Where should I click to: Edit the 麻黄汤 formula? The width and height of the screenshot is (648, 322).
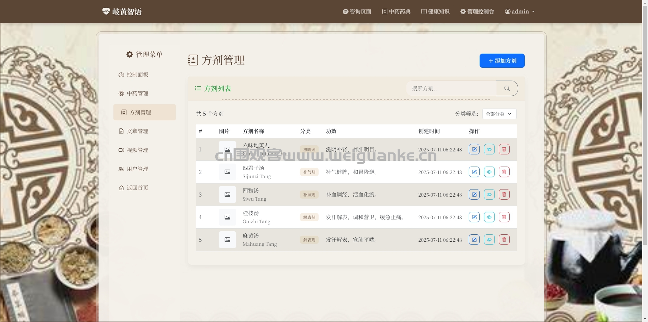coord(474,240)
